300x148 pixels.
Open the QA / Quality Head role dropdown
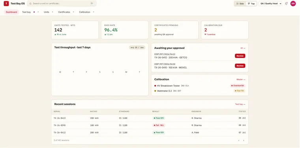(x=270, y=4)
